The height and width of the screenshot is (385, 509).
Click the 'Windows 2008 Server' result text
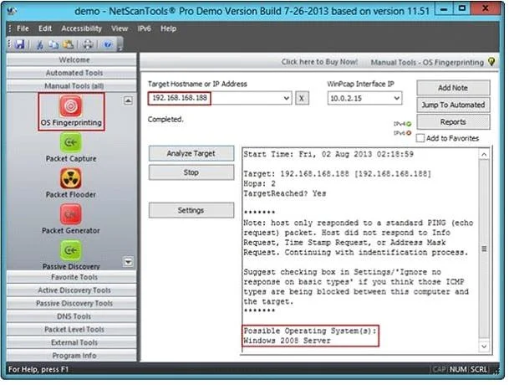(x=287, y=341)
